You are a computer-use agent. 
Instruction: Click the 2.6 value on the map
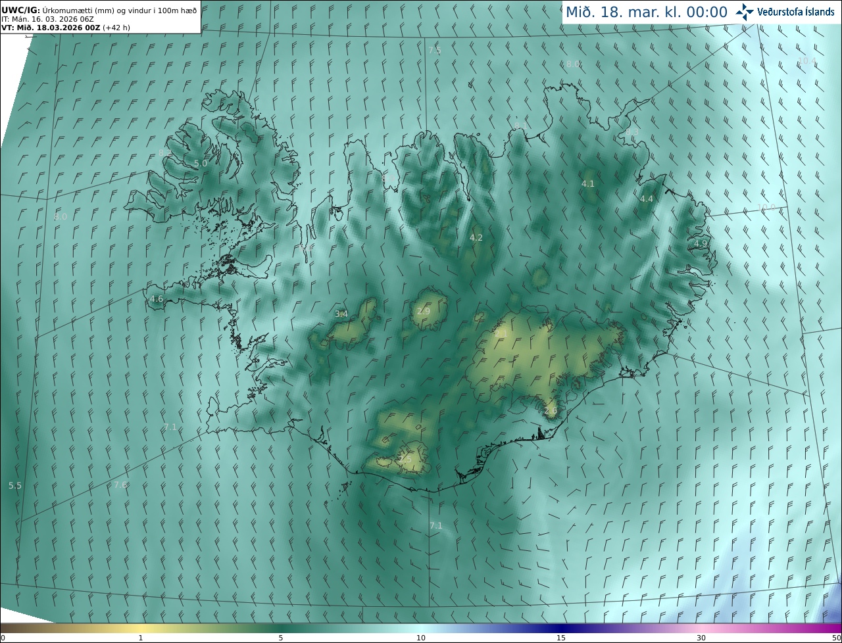pyautogui.click(x=551, y=411)
